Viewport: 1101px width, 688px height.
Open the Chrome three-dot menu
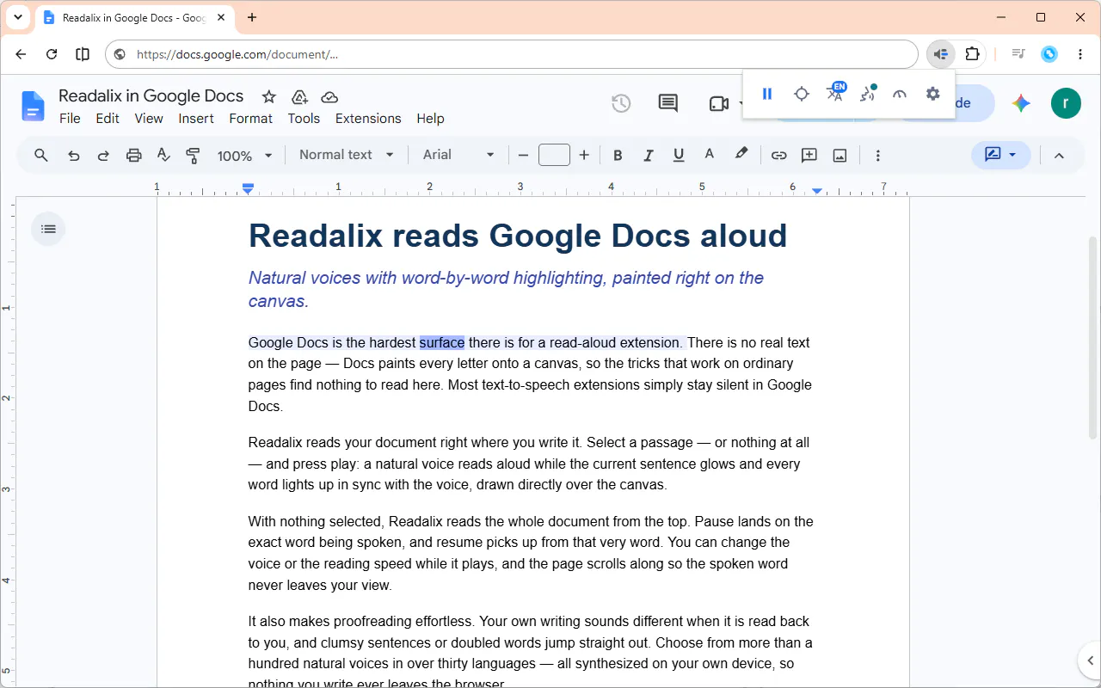click(x=1080, y=54)
